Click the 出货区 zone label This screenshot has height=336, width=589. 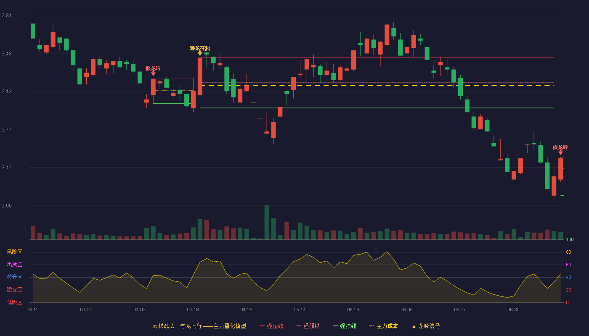(14, 265)
